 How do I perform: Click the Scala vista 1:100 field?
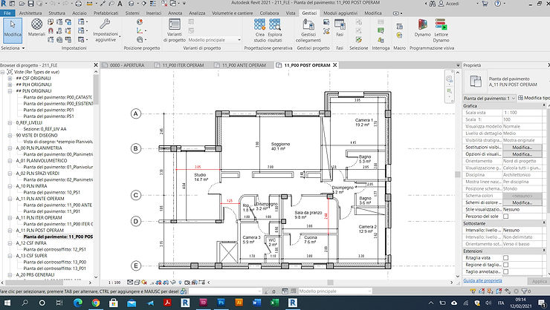[x=522, y=113]
